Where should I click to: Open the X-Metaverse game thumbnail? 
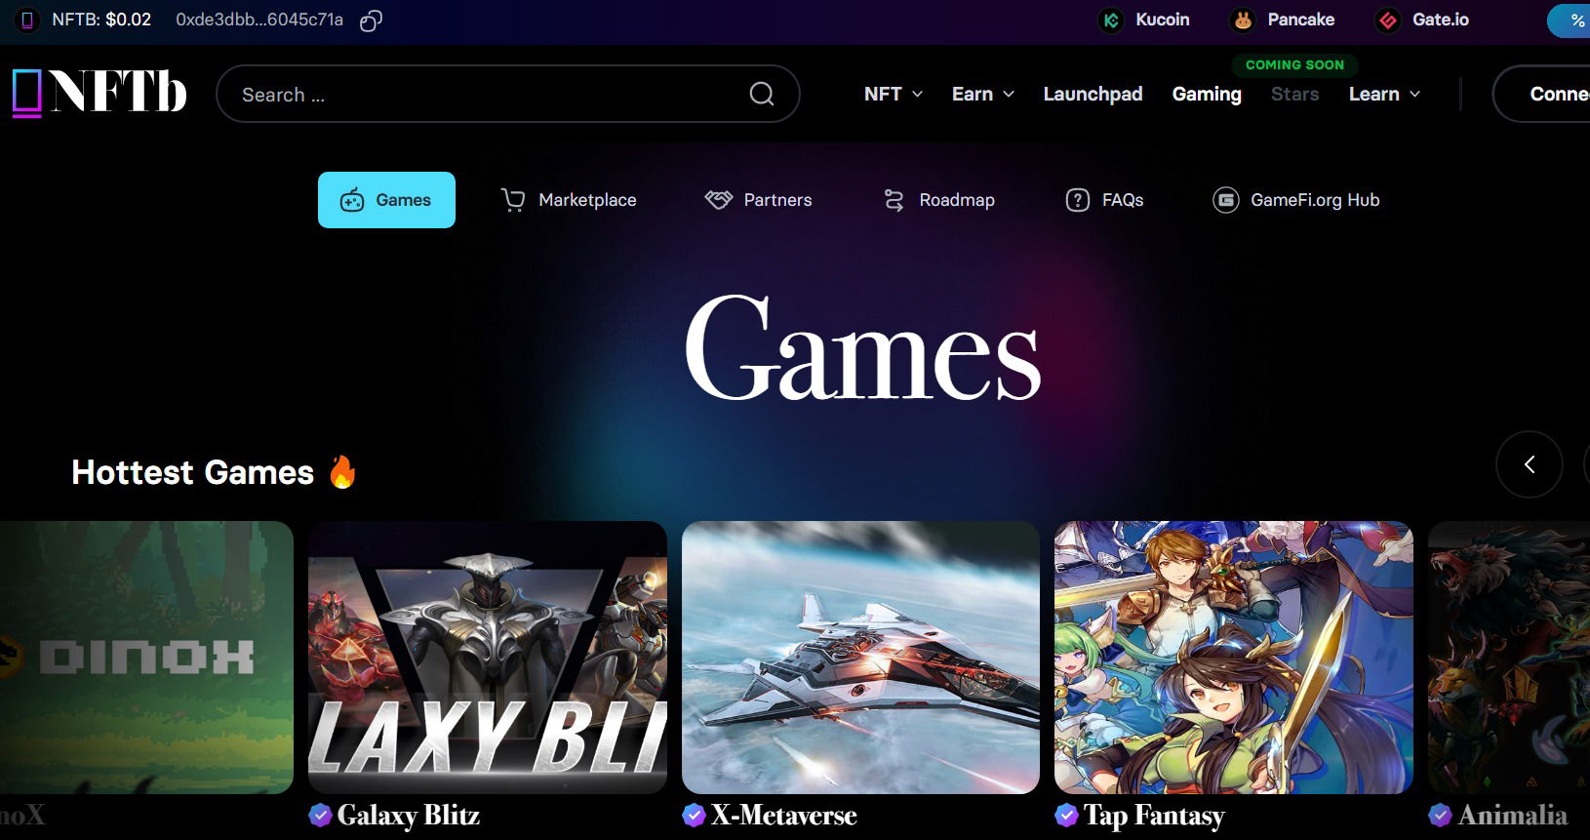coord(861,658)
